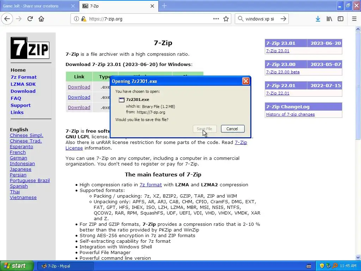Click the page scrollbar up arrow
This screenshot has height=271, width=361.
point(358,29)
